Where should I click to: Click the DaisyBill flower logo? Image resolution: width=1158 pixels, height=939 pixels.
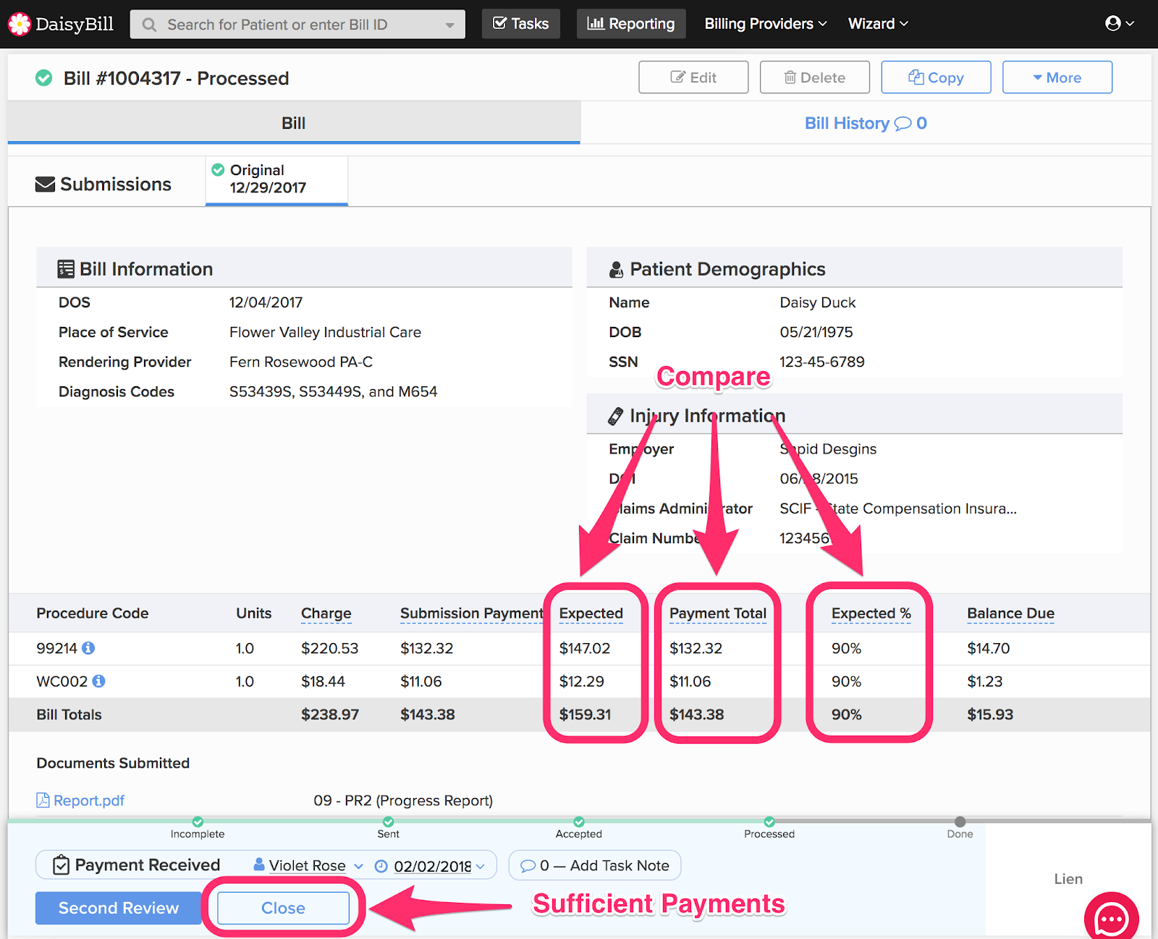coord(20,24)
